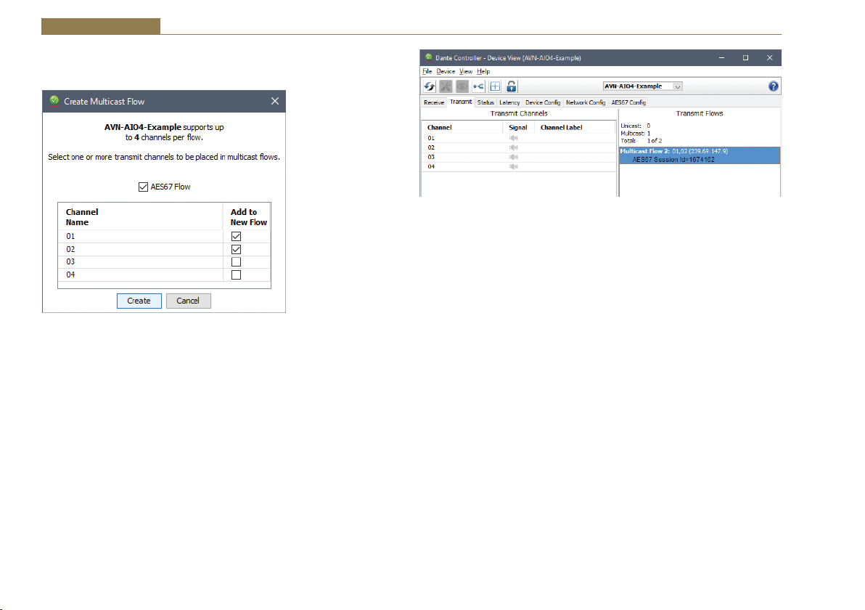This screenshot has width=865, height=610.
Task: Switch to the AES67 Config tab
Action: click(628, 102)
